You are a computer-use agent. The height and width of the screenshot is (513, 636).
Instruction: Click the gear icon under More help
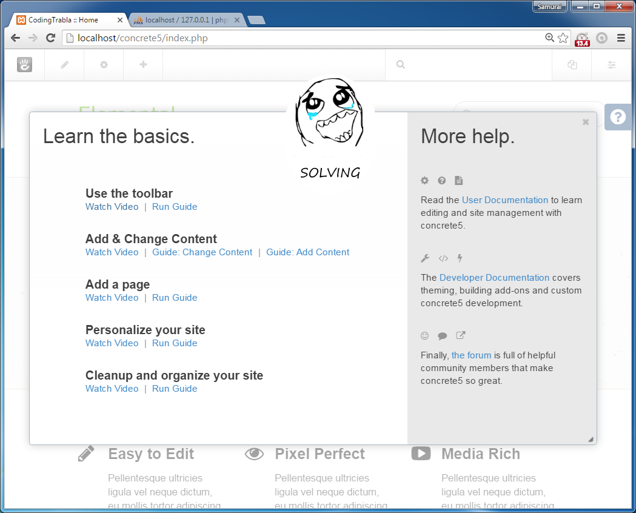click(x=424, y=181)
